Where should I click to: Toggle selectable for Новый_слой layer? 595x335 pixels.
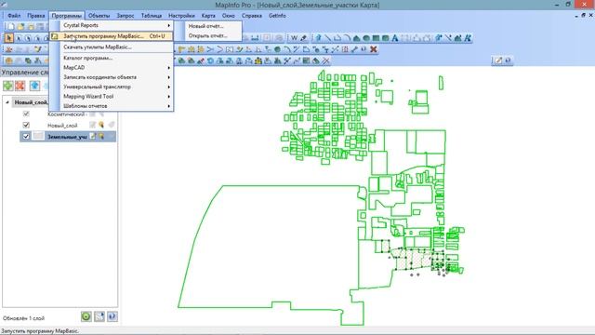(x=101, y=125)
